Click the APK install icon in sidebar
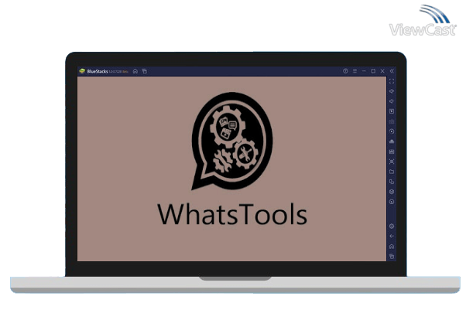This screenshot has height=320, width=466. coord(392,151)
